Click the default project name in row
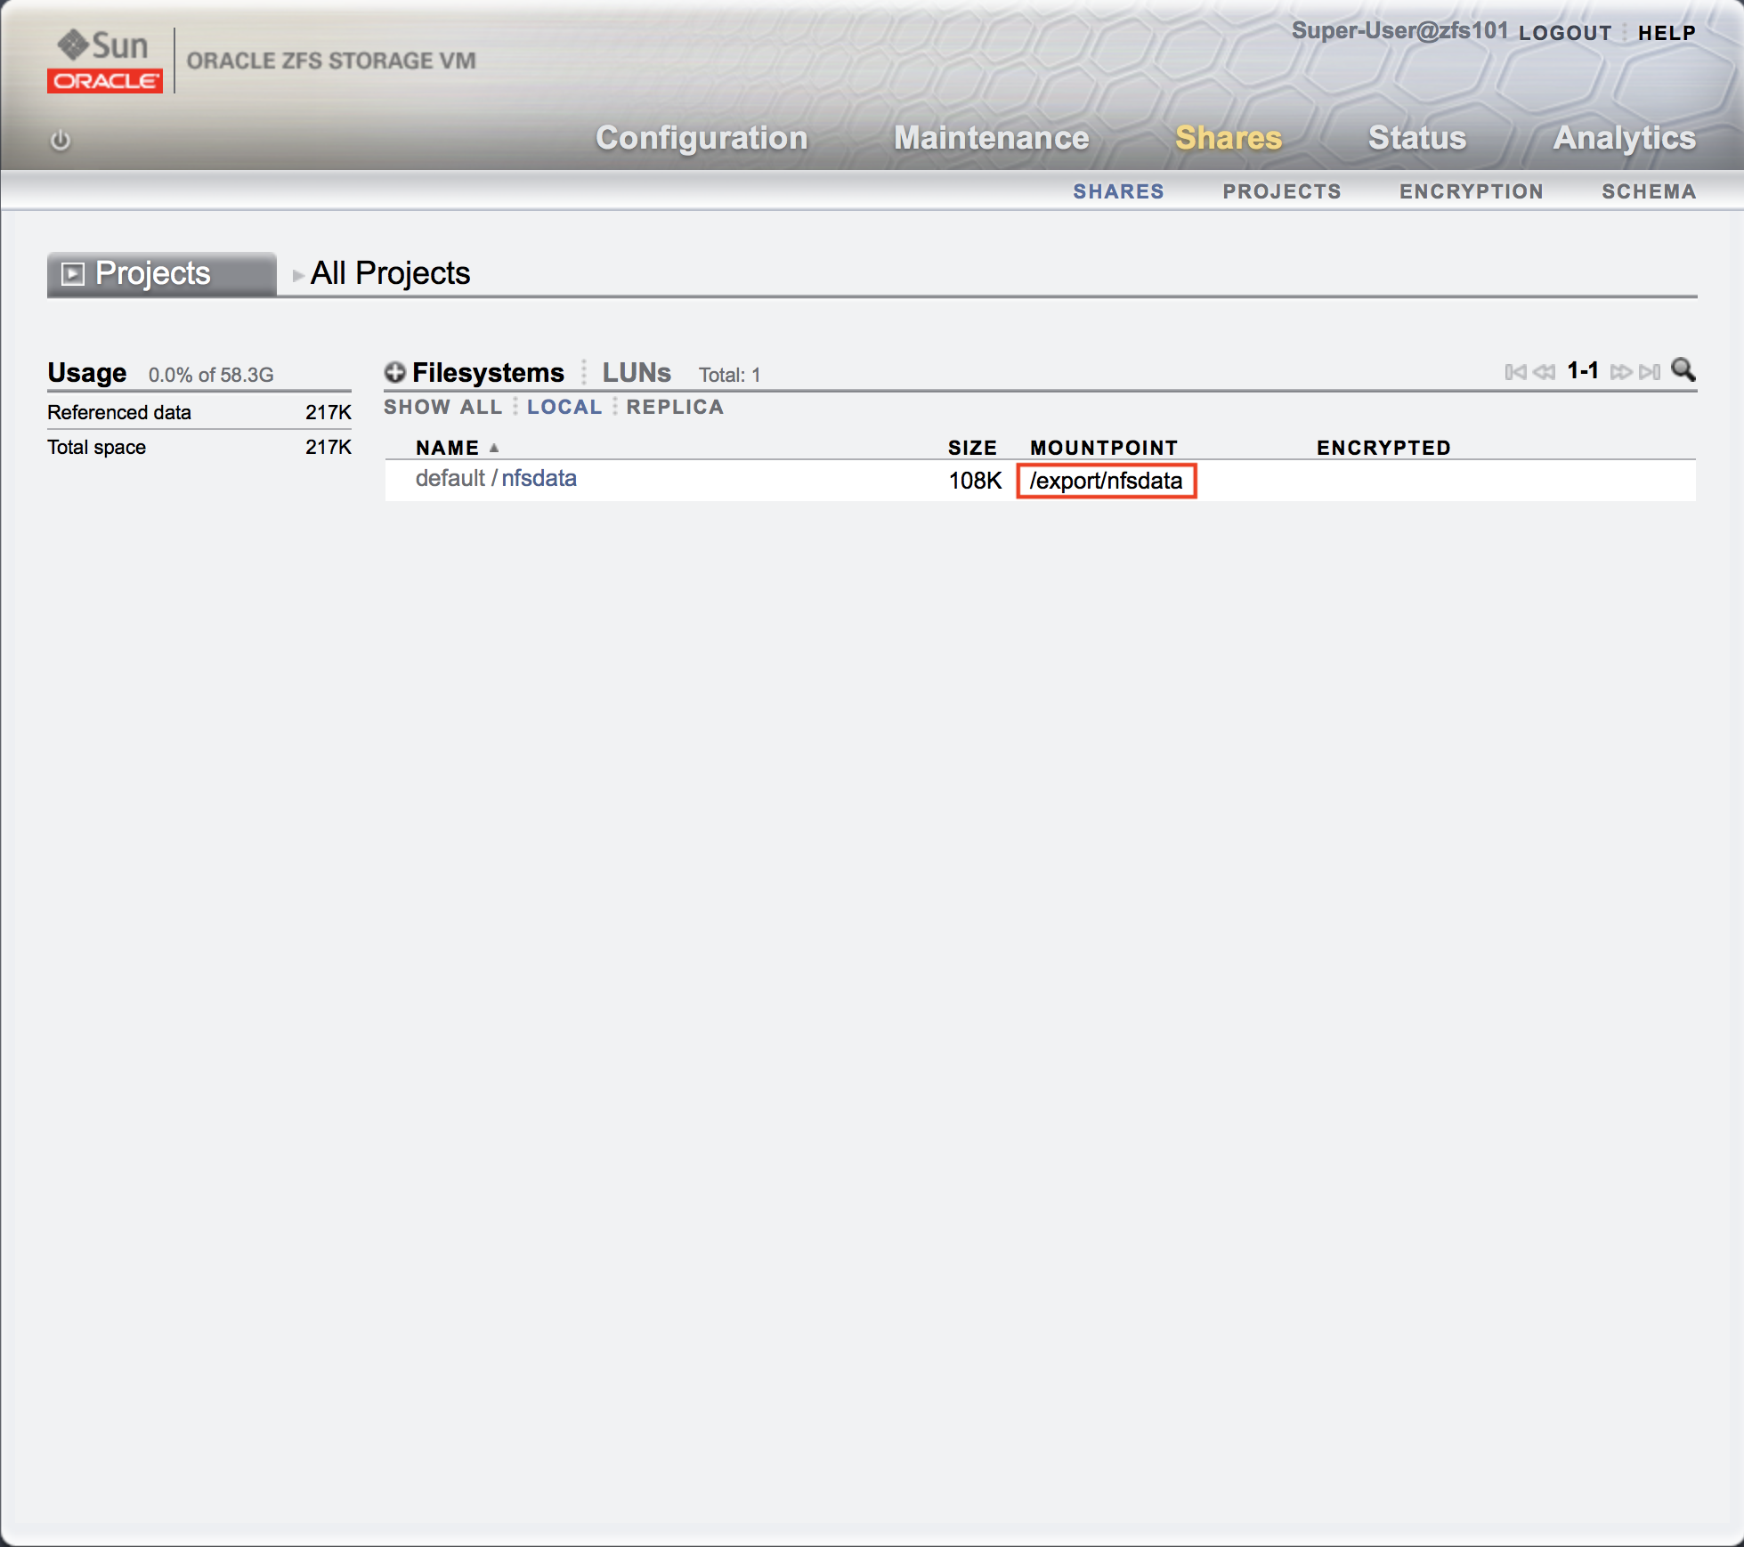Screen dimensions: 1744x1547 (450, 479)
